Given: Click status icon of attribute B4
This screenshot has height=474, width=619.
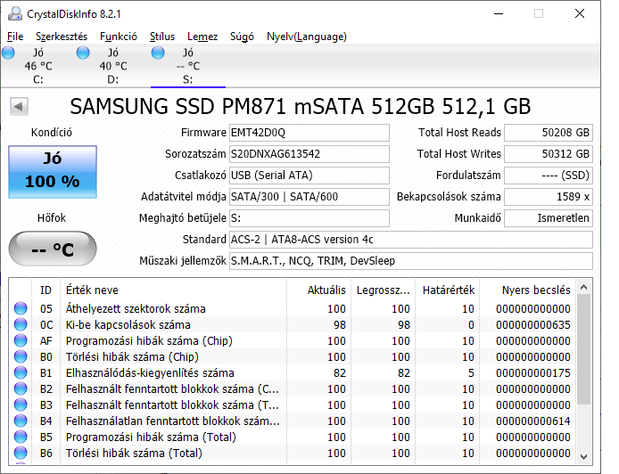Looking at the screenshot, I should (21, 421).
